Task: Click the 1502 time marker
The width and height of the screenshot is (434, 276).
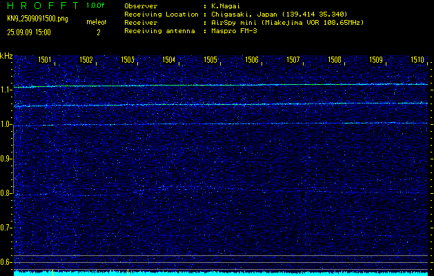Action: tap(86, 59)
